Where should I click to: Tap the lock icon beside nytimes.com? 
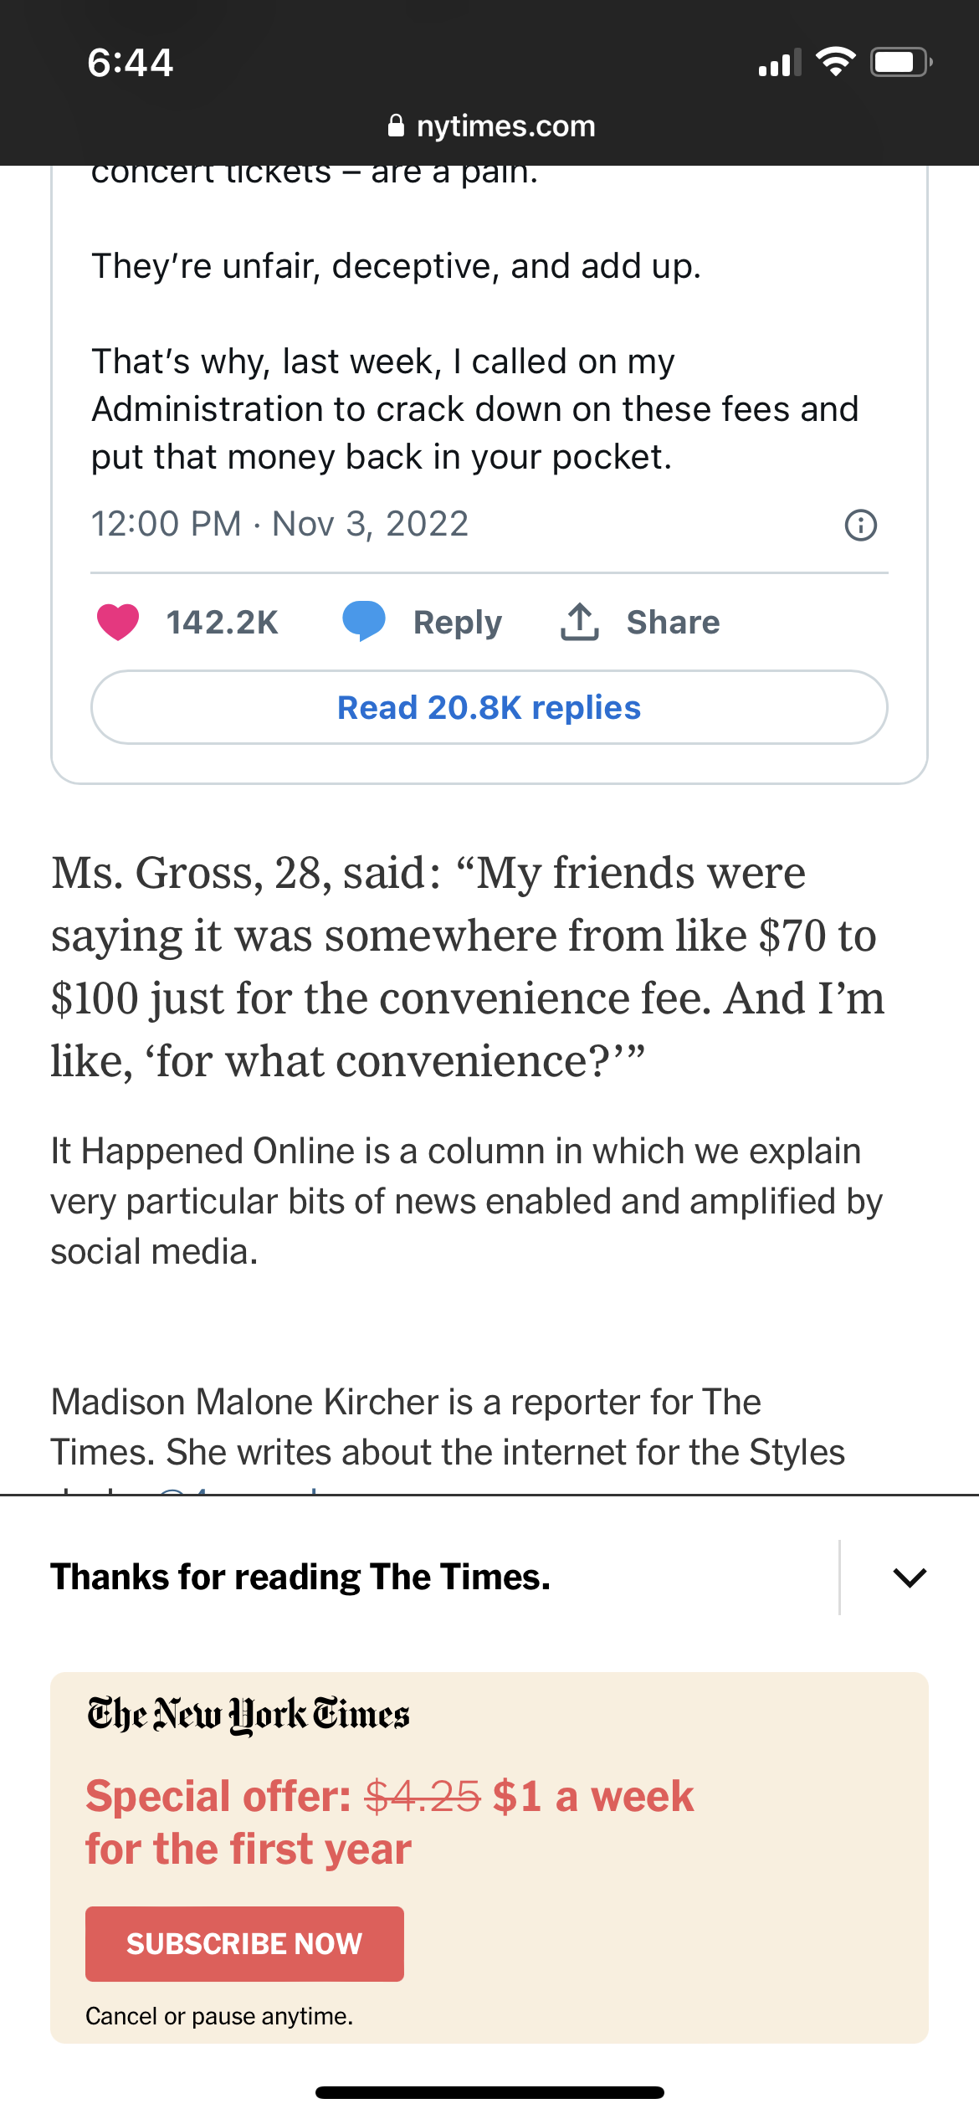[396, 126]
